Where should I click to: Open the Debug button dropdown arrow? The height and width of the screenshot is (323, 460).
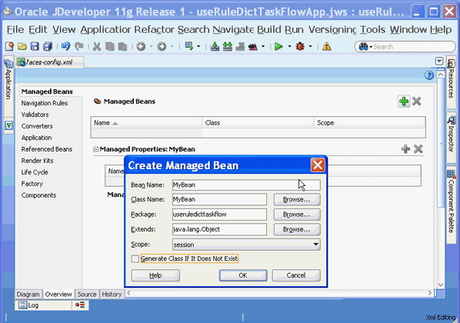point(310,46)
